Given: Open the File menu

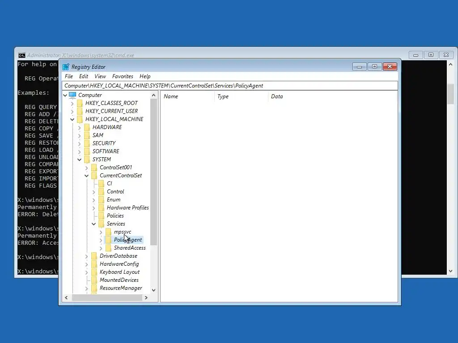Looking at the screenshot, I should (x=69, y=76).
